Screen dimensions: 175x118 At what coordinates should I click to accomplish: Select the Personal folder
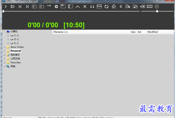[16, 51]
